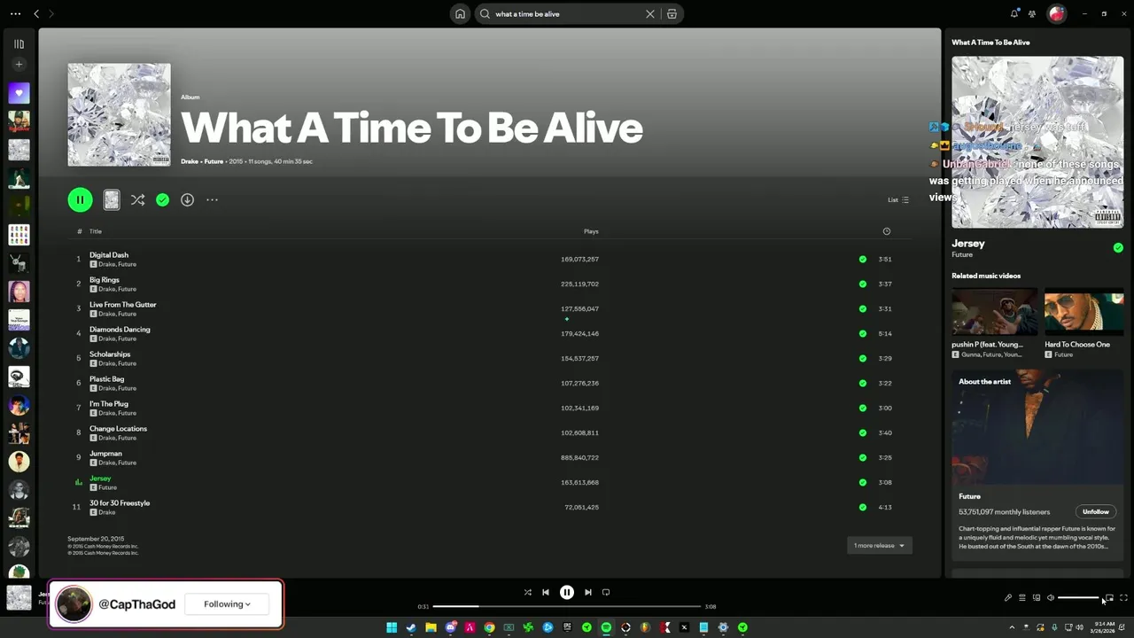Enter full screen with the expand icon
Screen dimensions: 1134x638
[1123, 598]
